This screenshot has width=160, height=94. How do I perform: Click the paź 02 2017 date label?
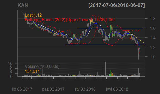(x=53, y=89)
